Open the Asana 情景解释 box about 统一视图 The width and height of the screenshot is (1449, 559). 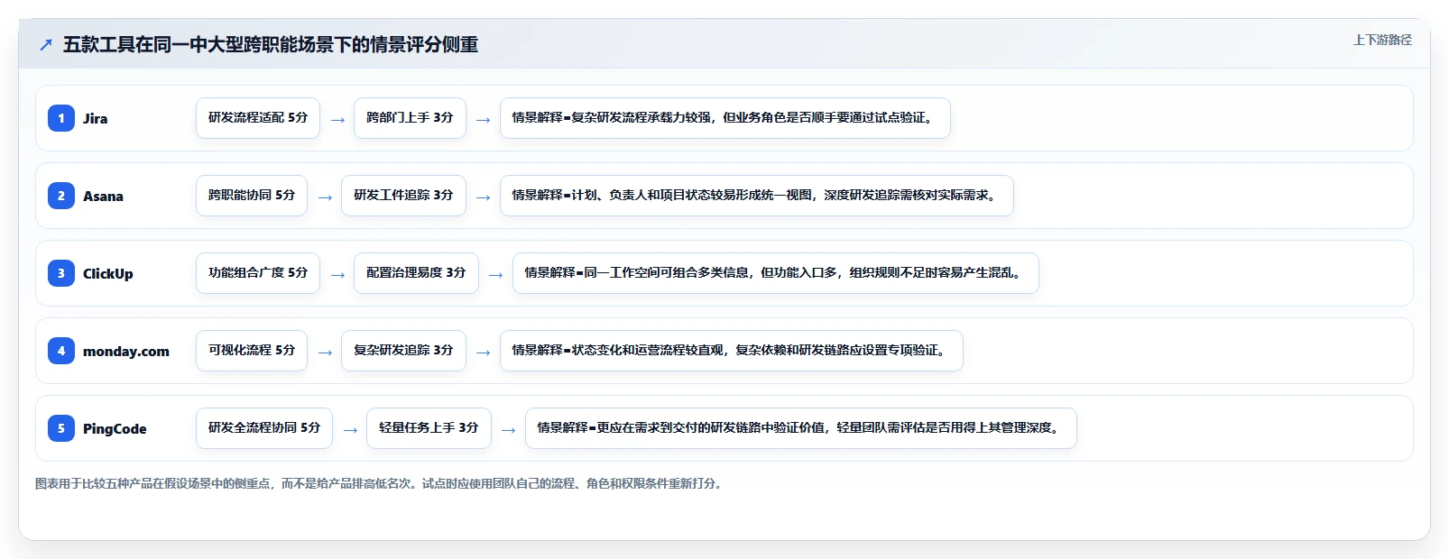[757, 196]
